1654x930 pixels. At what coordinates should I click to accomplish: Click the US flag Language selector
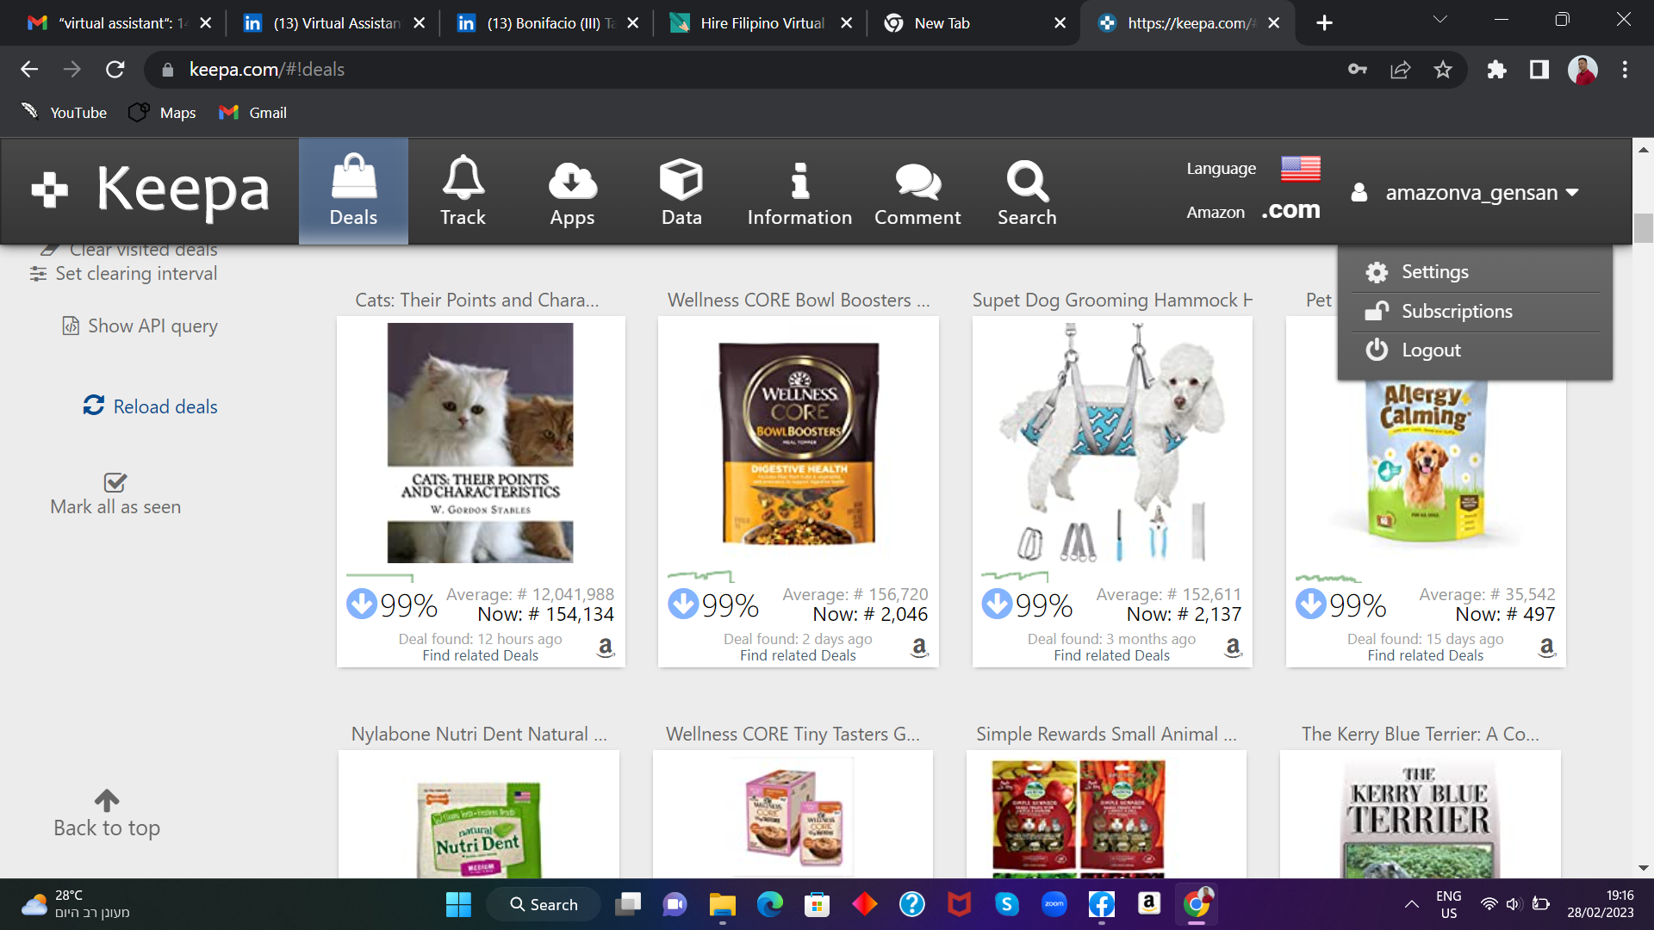(1300, 169)
